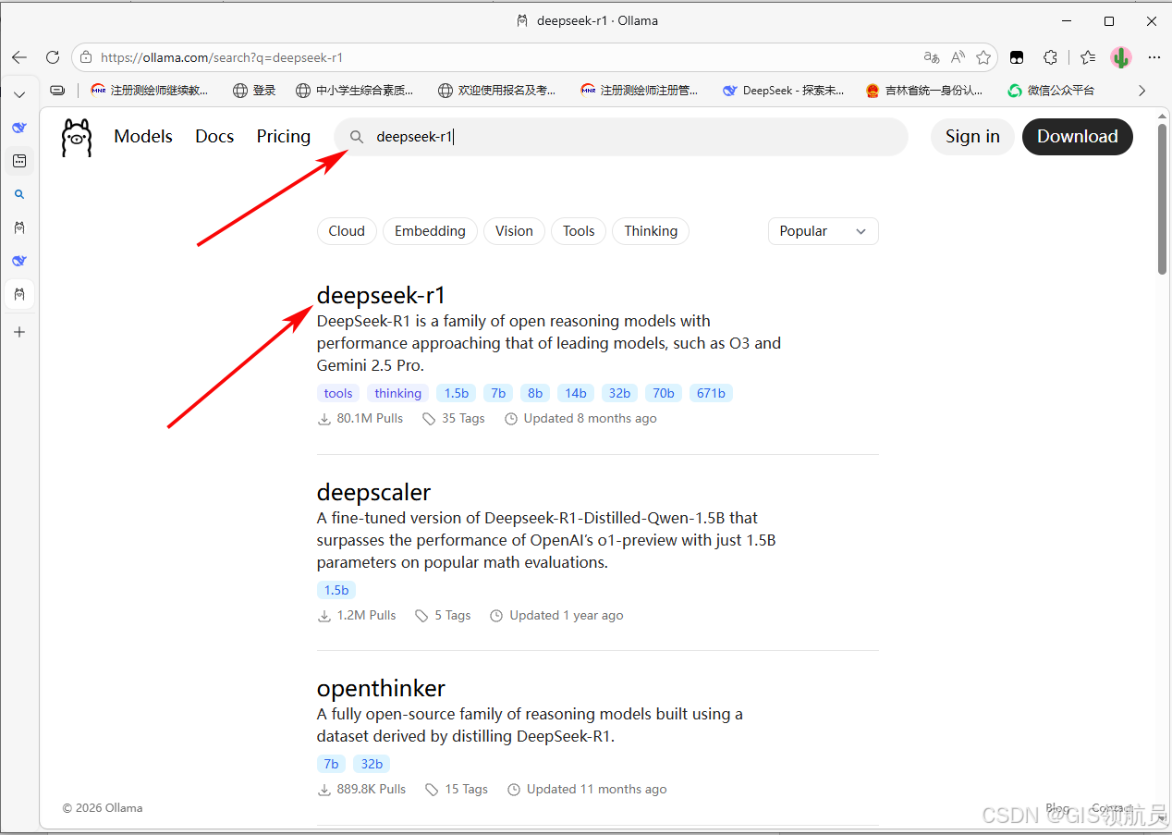
Task: Click the 1.5b tag under deepscaler
Action: coord(336,590)
